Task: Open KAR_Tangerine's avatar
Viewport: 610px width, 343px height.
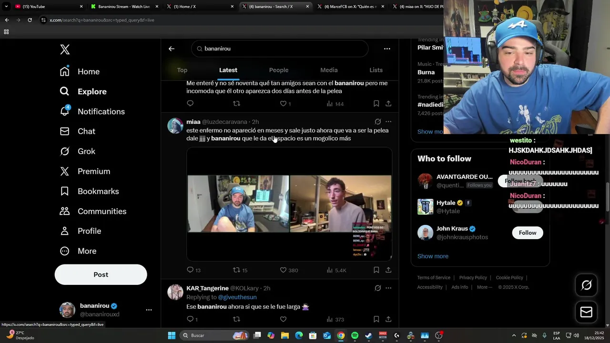Action: (175, 292)
